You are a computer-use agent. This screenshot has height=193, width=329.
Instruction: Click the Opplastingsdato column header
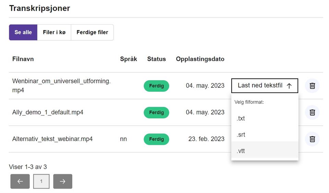pyautogui.click(x=200, y=59)
